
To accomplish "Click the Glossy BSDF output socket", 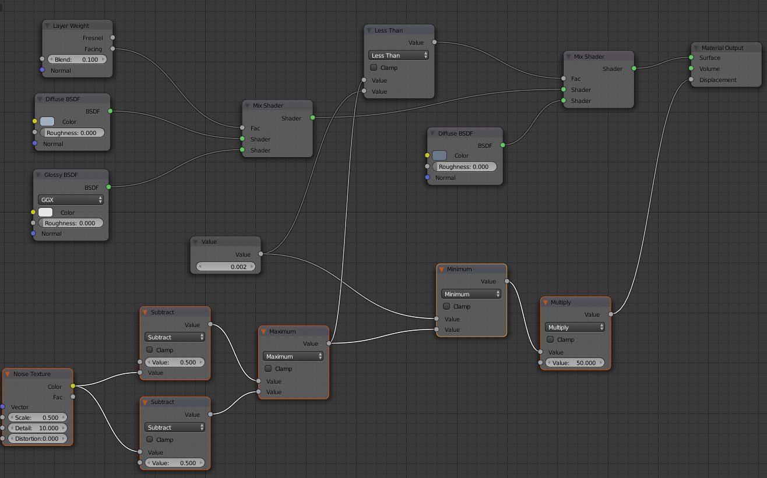I will point(108,187).
